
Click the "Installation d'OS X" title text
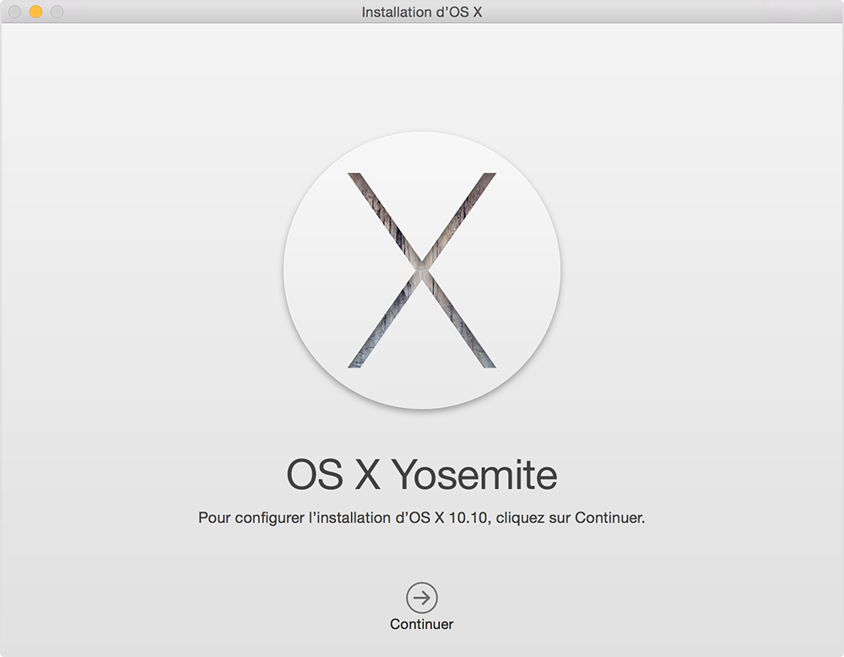pyautogui.click(x=421, y=12)
